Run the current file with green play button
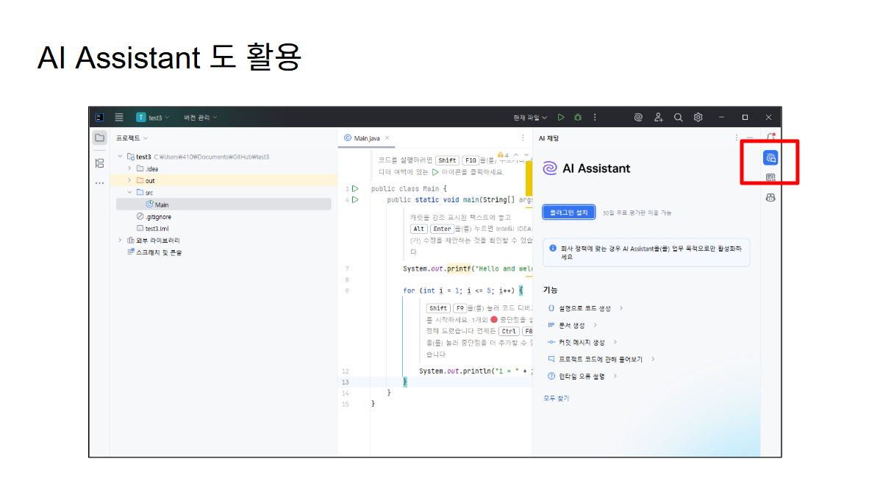The image size is (869, 481). pos(561,118)
